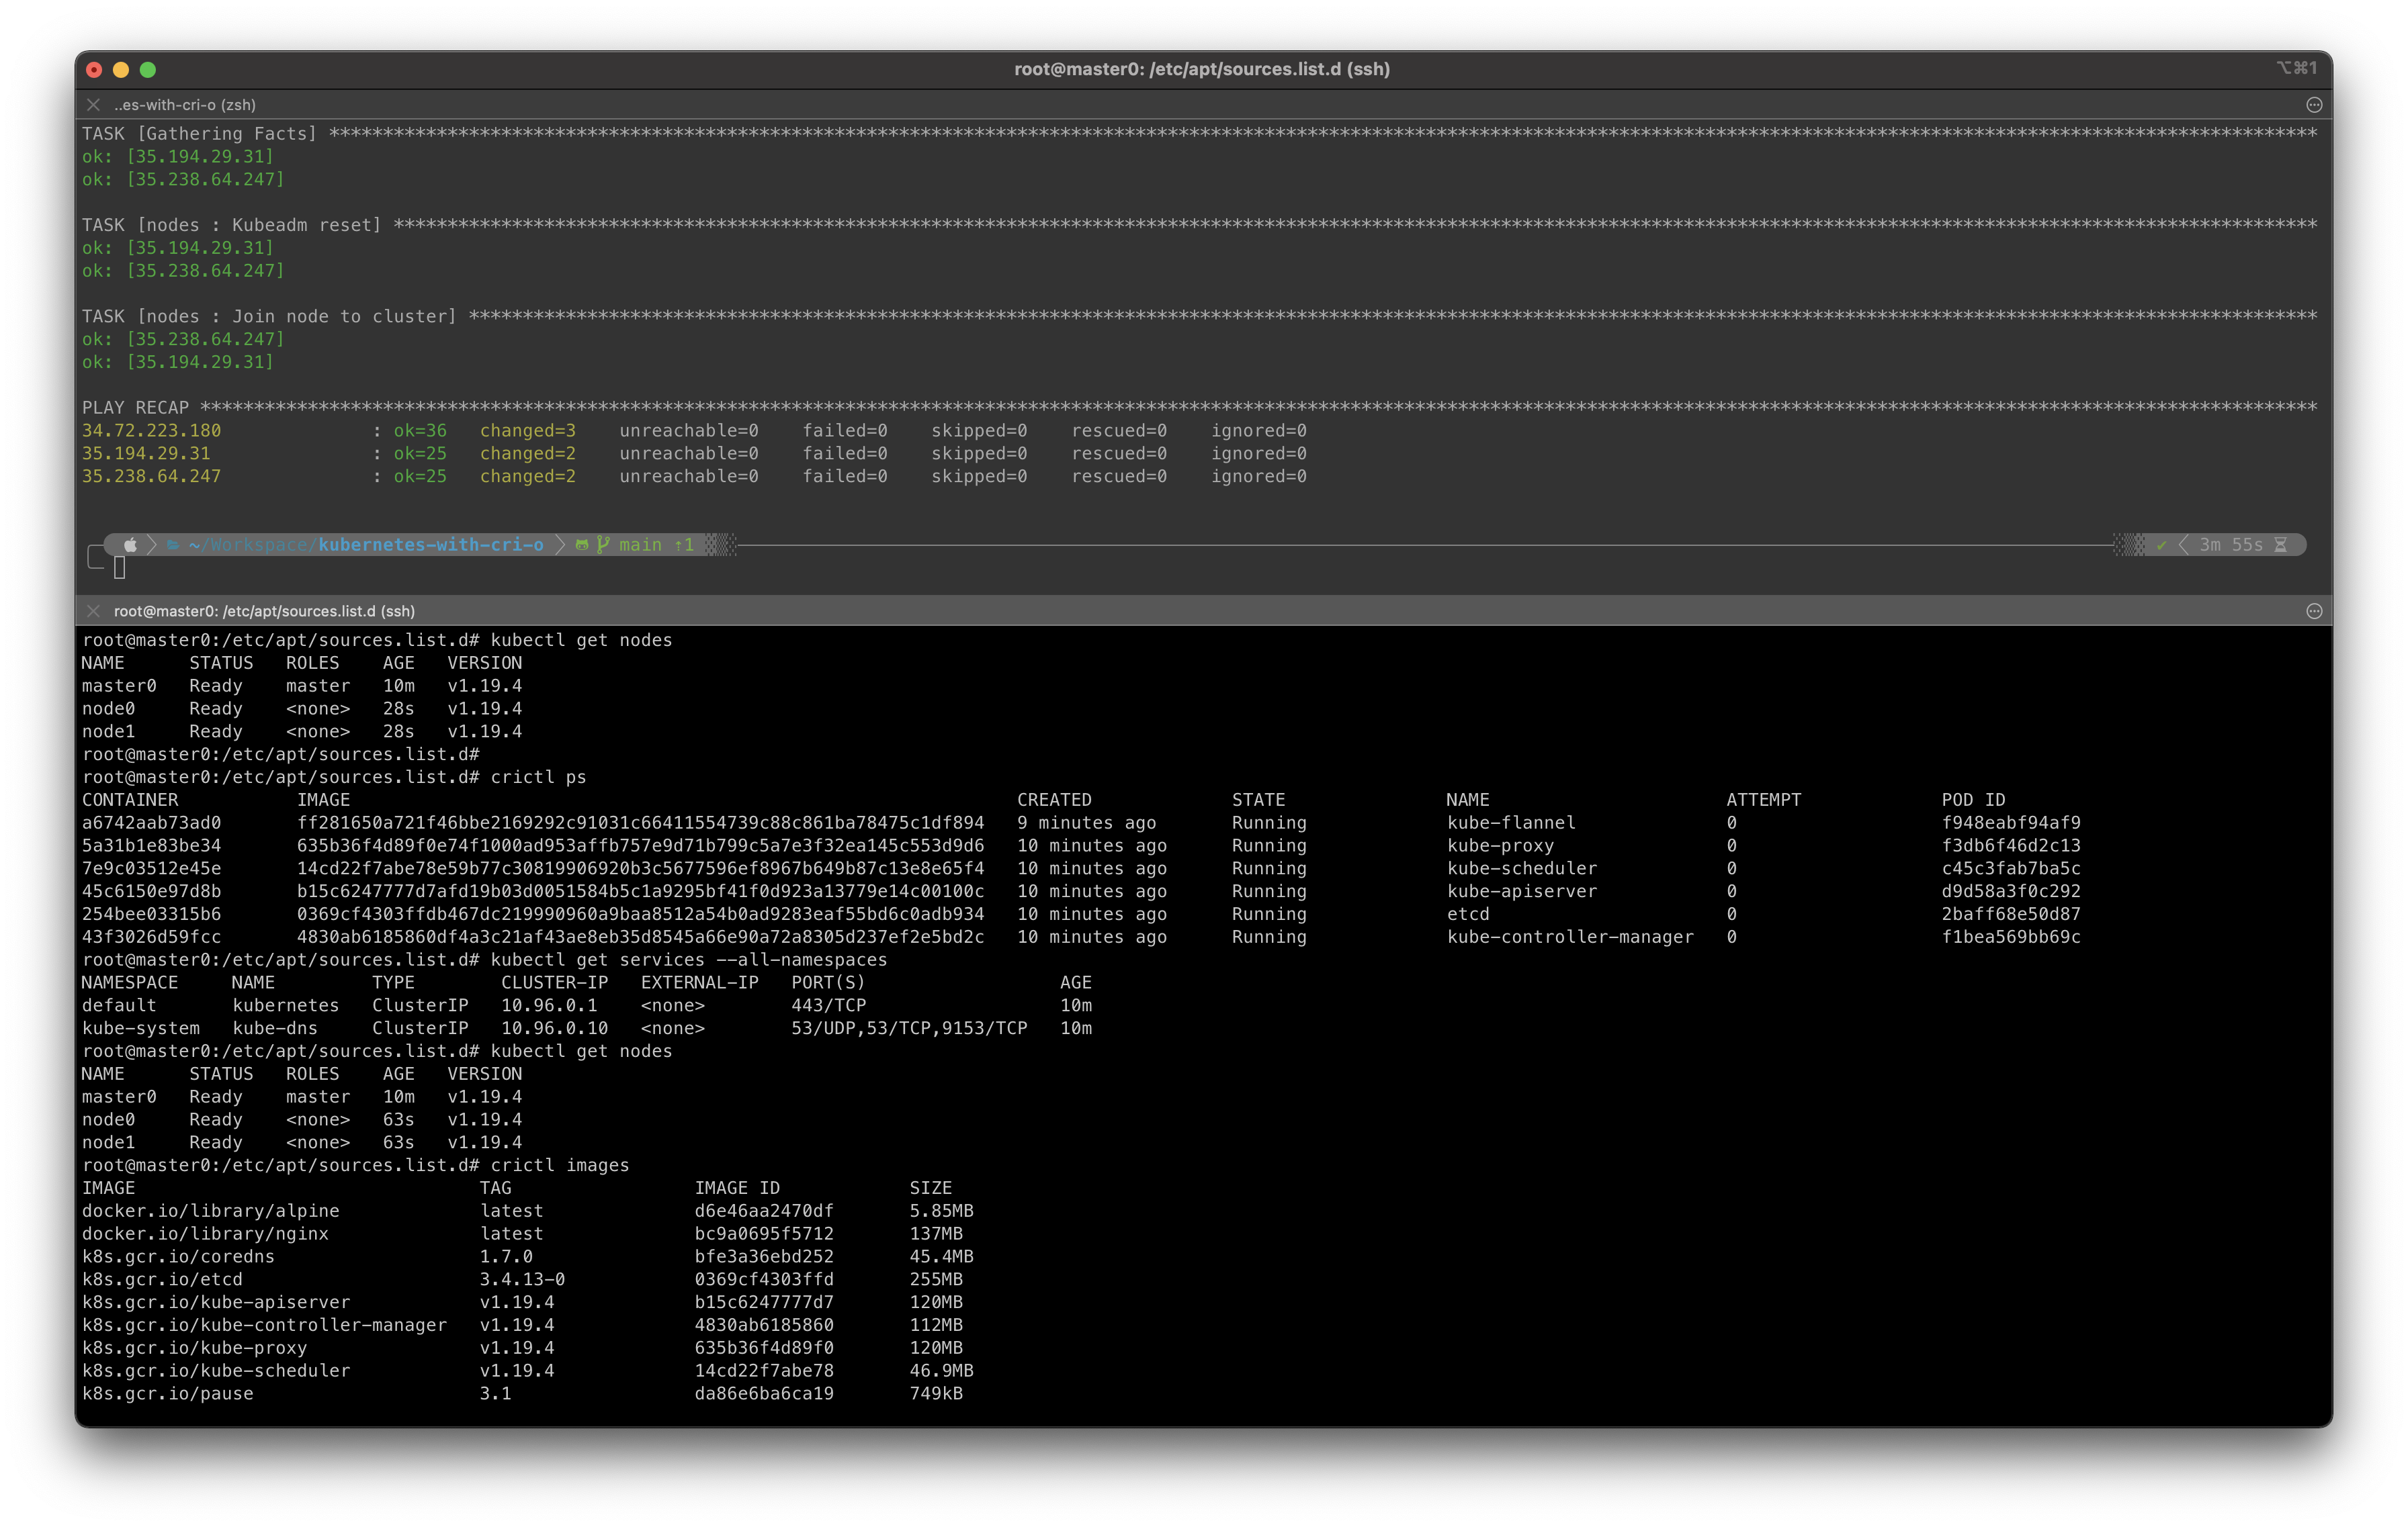The height and width of the screenshot is (1527, 2408).
Task: Open the ssh pane's options menu icon
Action: 2313,610
